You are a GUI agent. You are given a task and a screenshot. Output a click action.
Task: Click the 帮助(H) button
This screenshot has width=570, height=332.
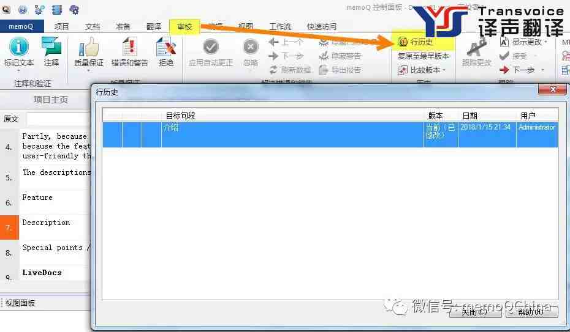coord(531,312)
